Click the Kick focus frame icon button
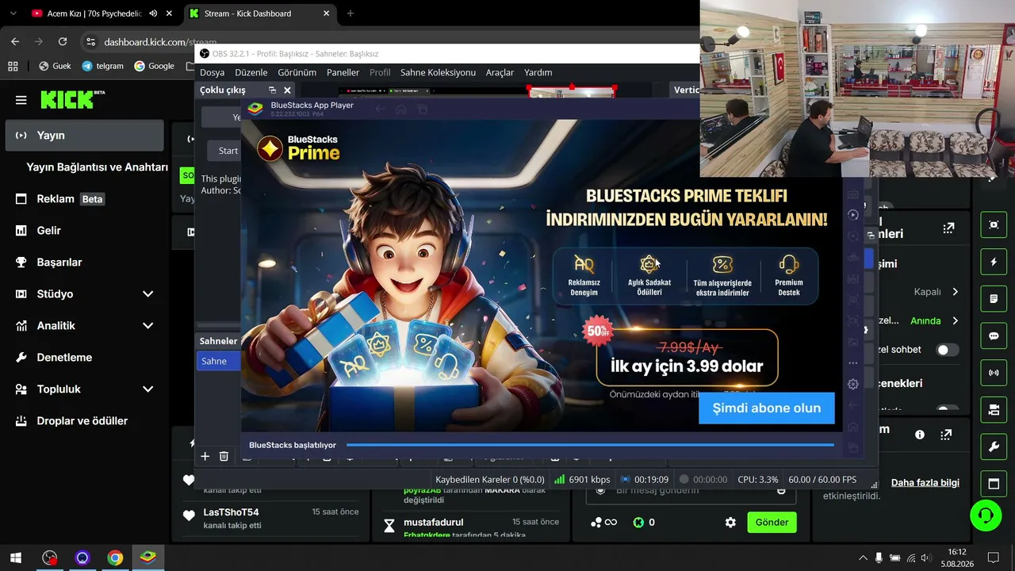The width and height of the screenshot is (1015, 571). pyautogui.click(x=994, y=224)
